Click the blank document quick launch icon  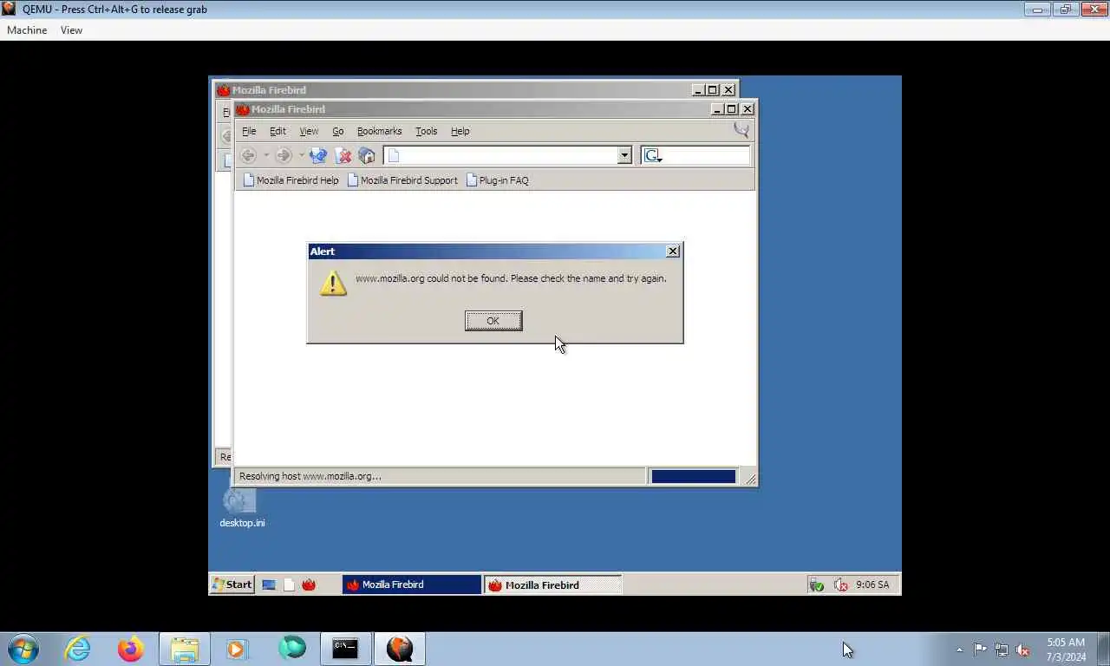tap(289, 584)
